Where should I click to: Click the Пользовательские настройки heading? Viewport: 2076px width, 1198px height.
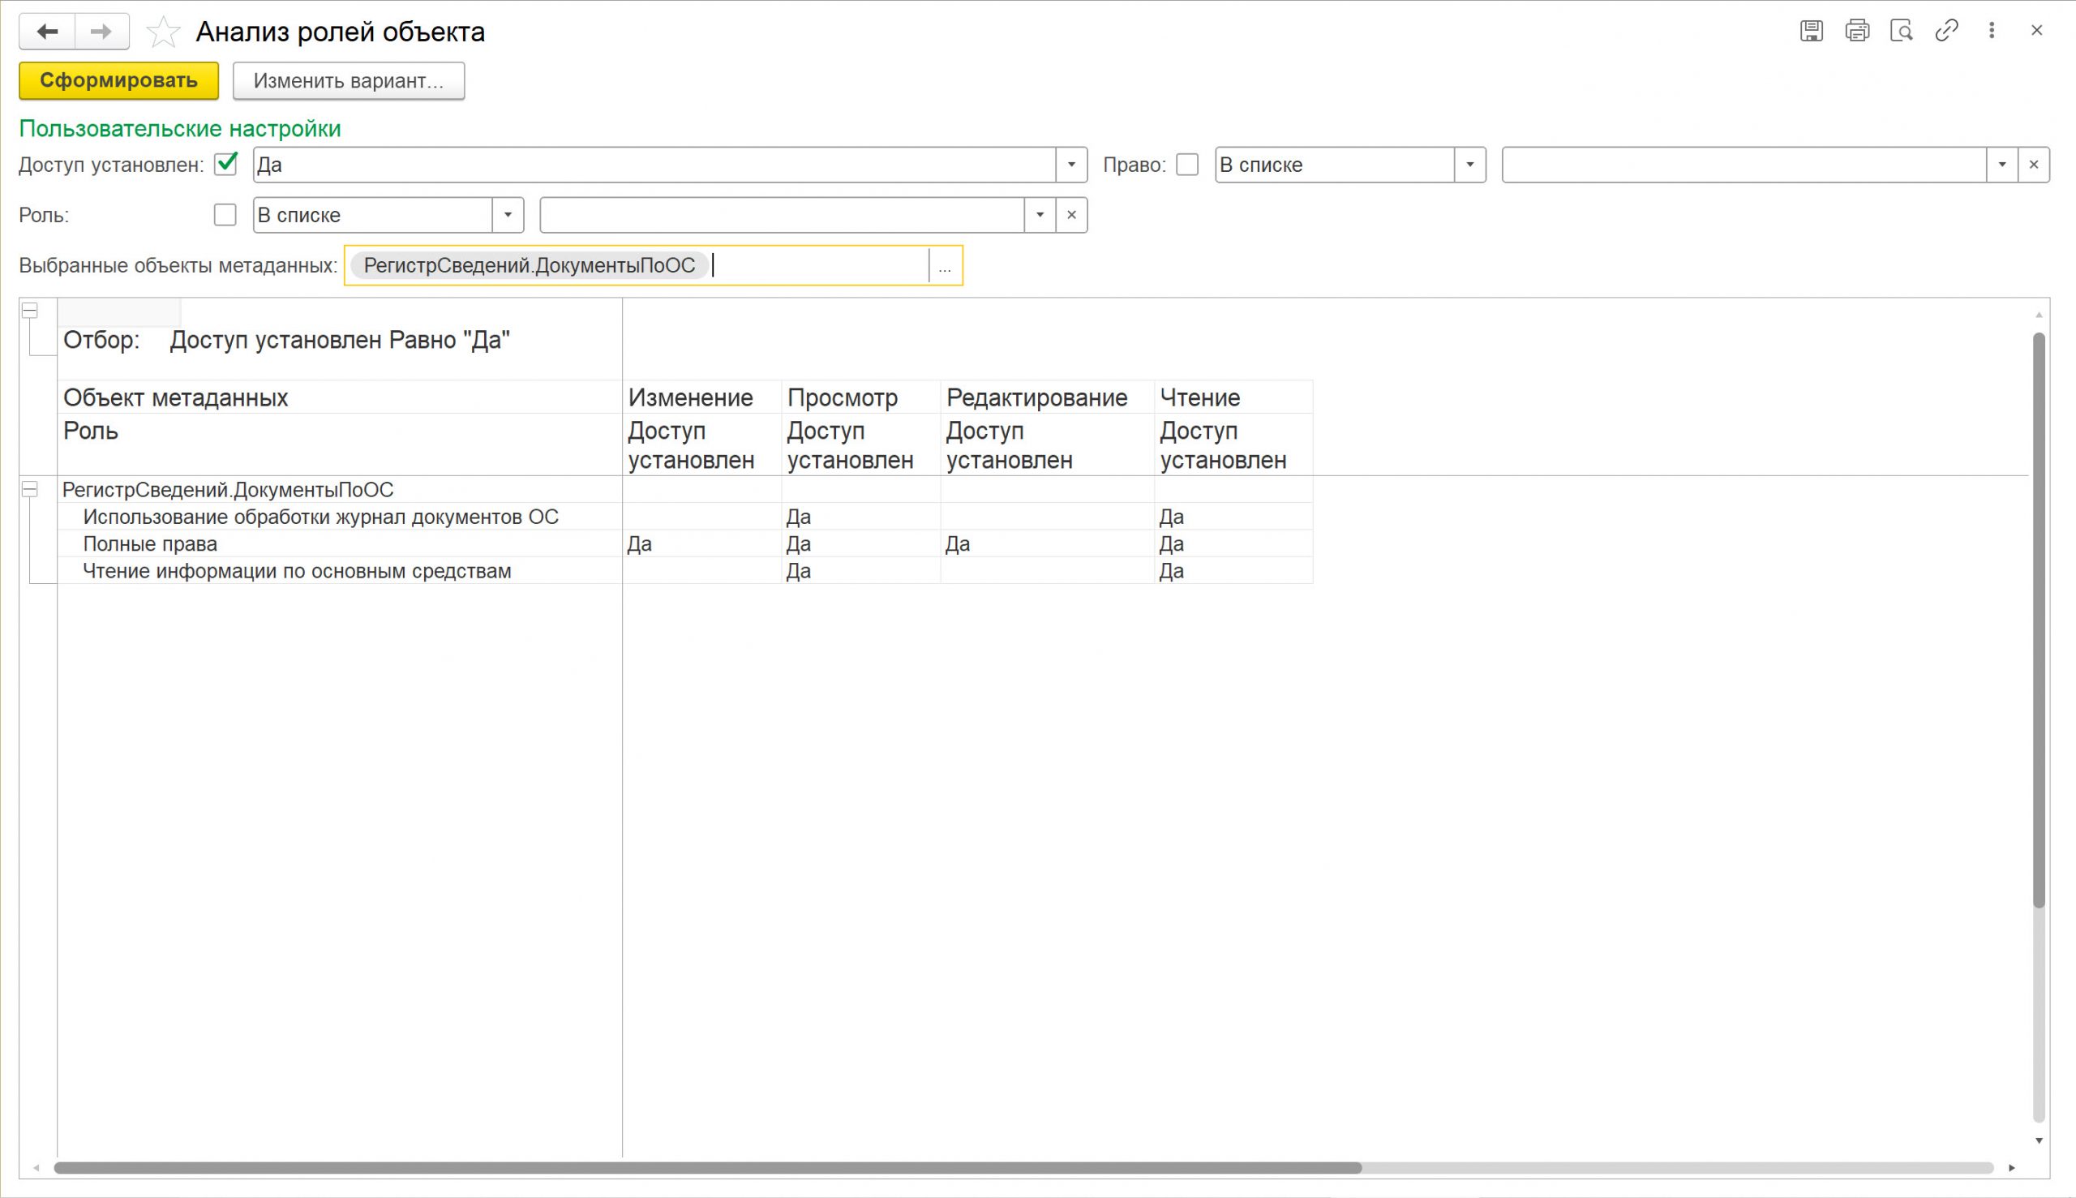179,128
